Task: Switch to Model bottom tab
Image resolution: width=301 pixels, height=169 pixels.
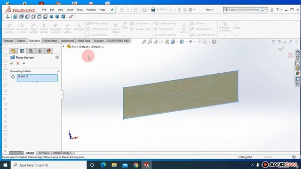Action: pos(30,153)
